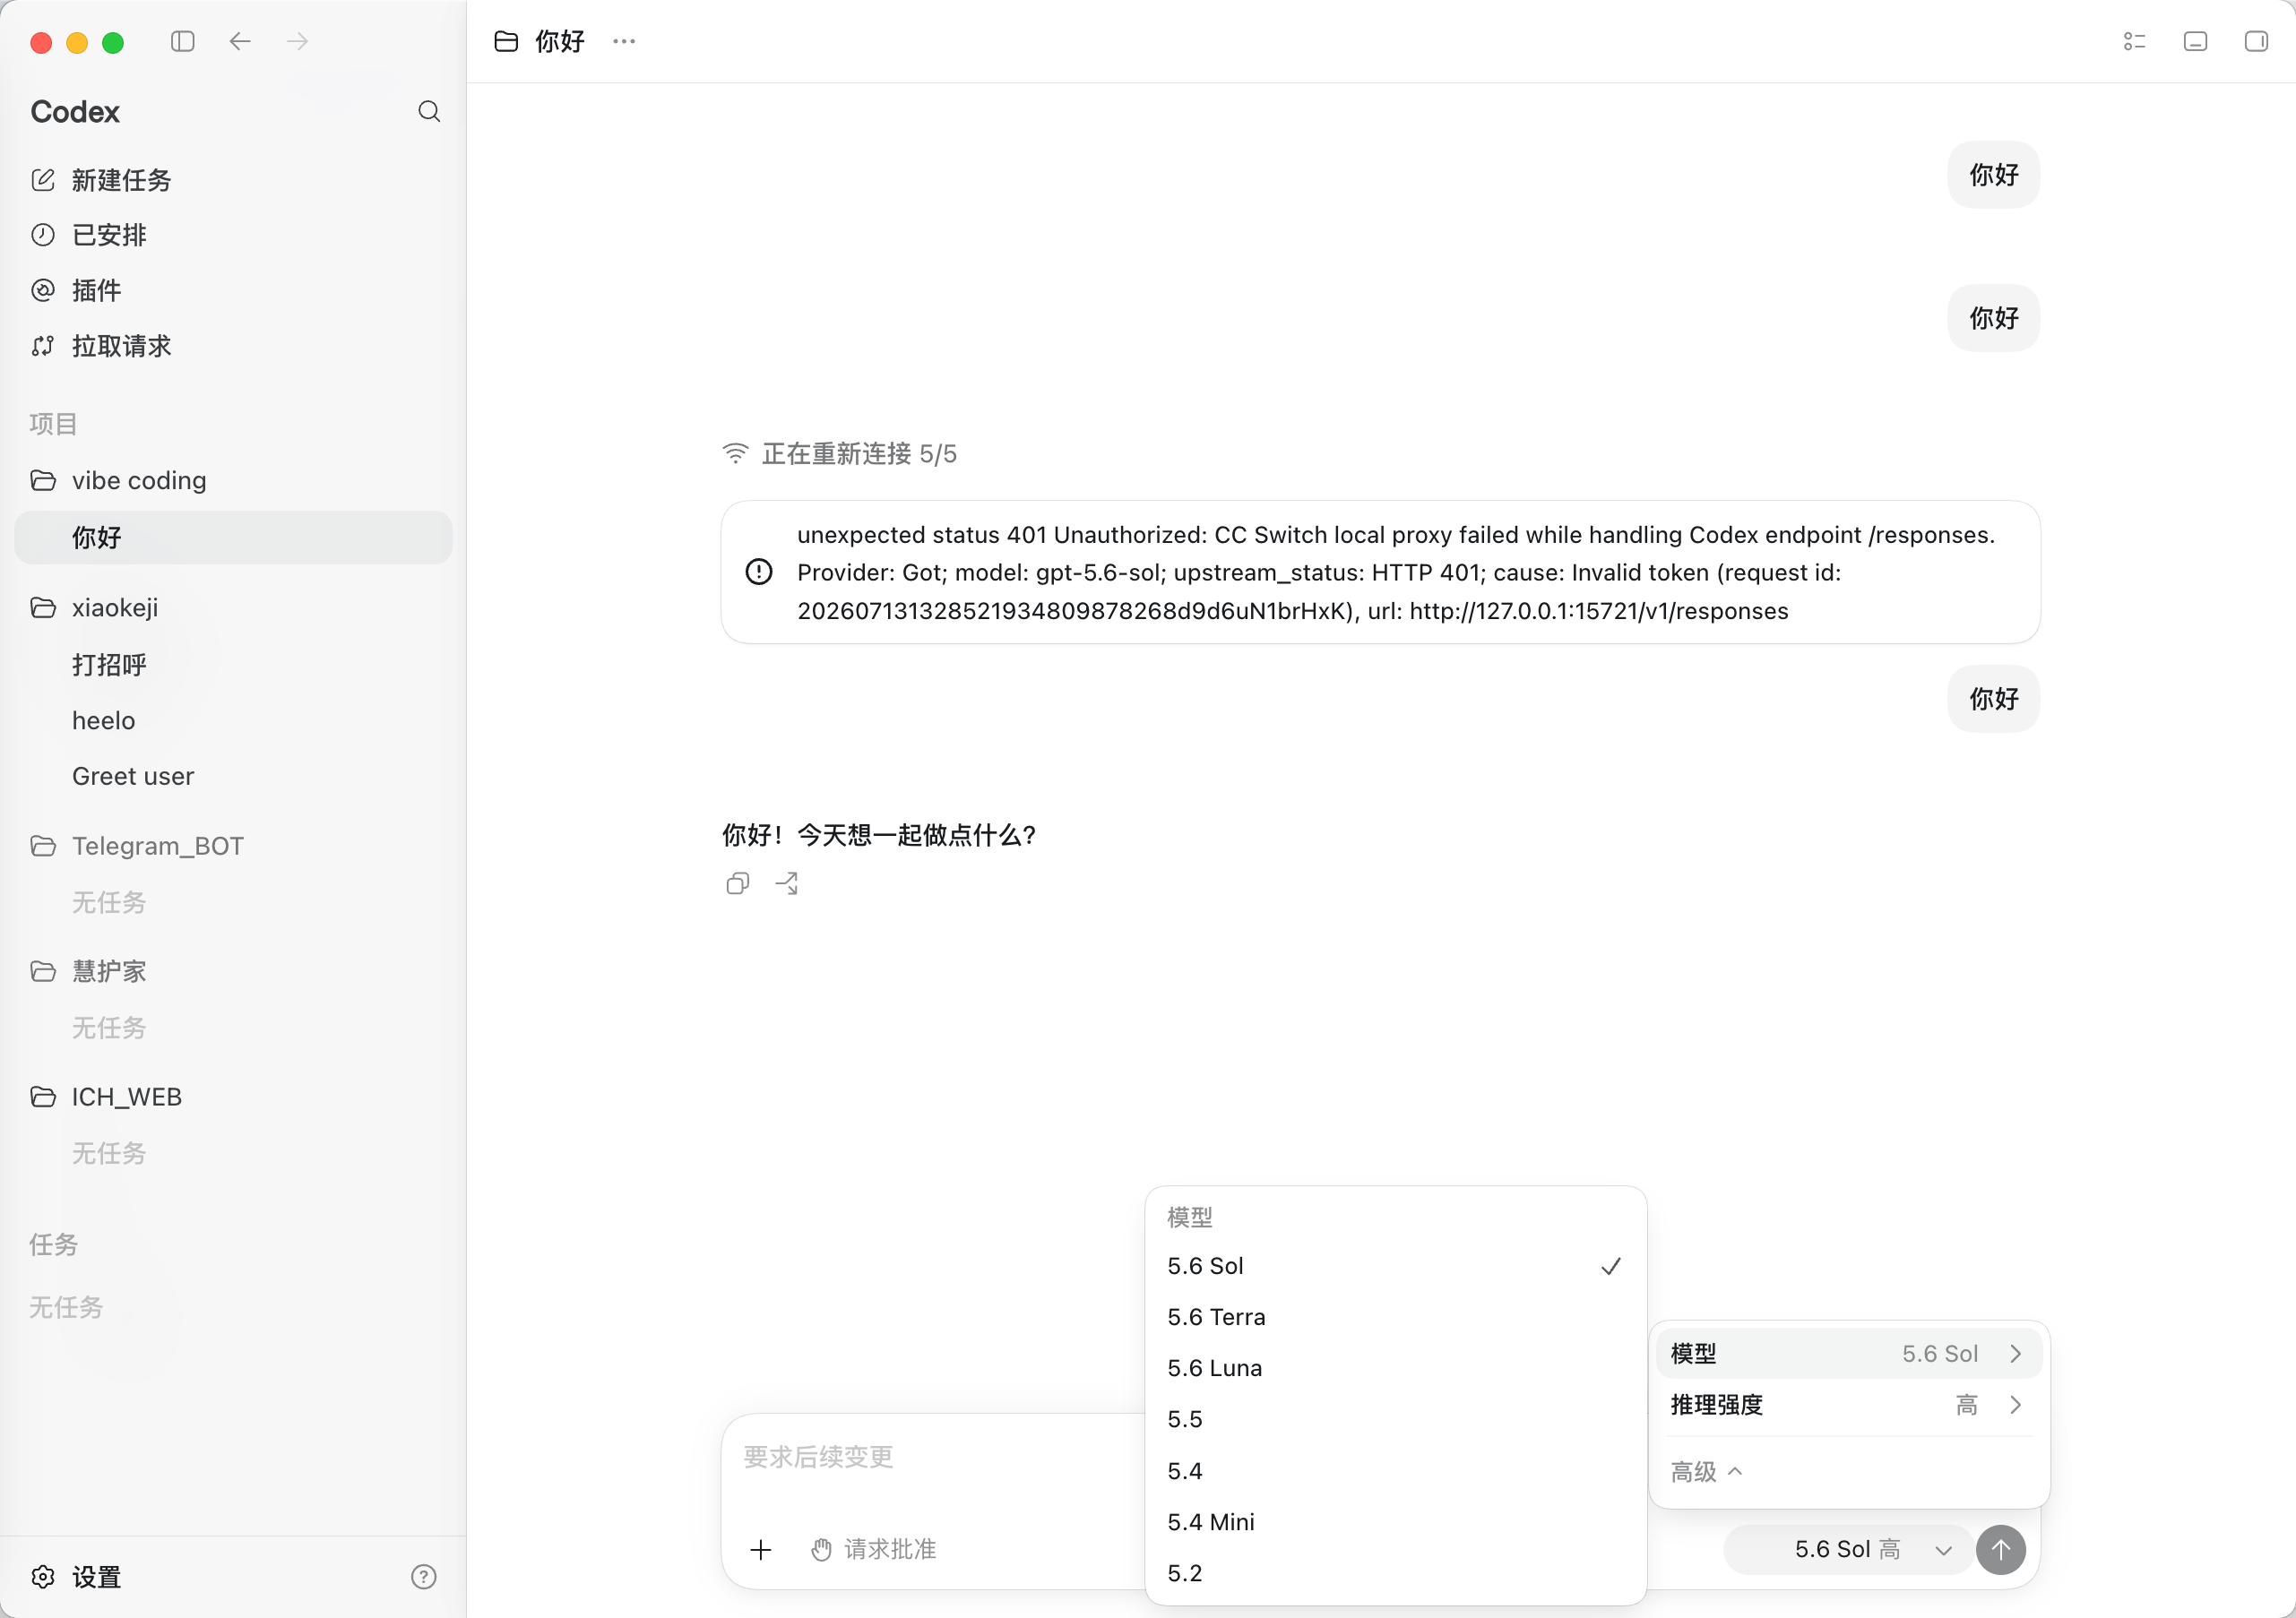Click the 项目 section header
The height and width of the screenshot is (1618, 2296).
53,424
